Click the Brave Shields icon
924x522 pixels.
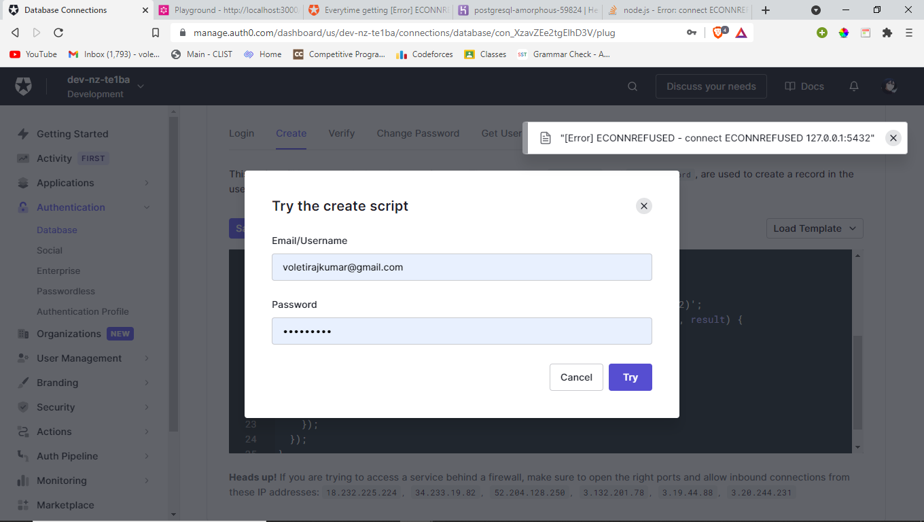click(x=719, y=33)
